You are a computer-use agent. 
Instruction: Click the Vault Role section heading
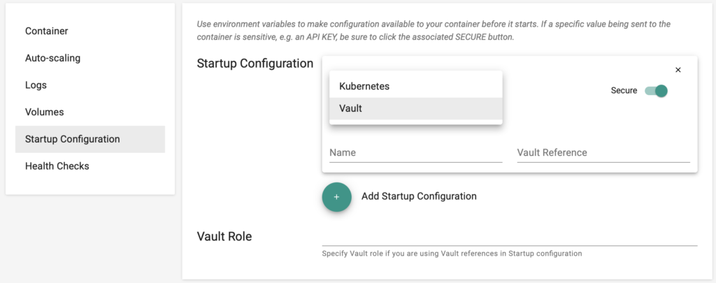(224, 236)
